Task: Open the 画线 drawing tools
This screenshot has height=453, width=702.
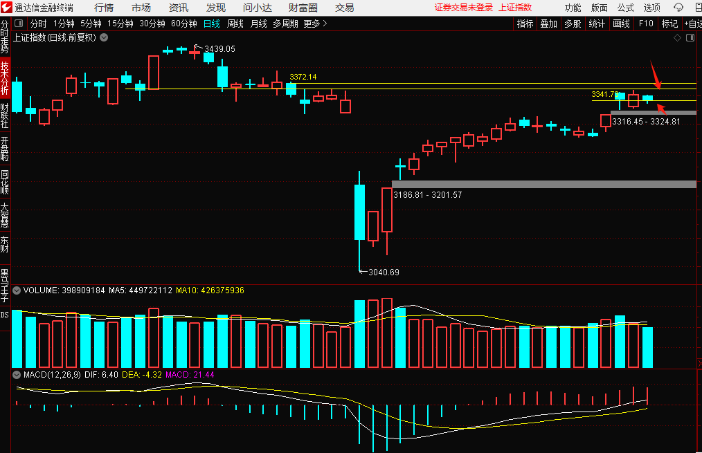Action: click(622, 24)
